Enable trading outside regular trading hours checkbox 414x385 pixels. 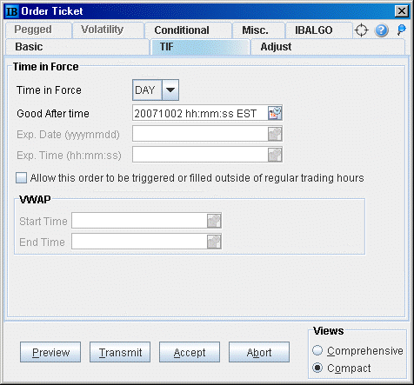point(21,177)
